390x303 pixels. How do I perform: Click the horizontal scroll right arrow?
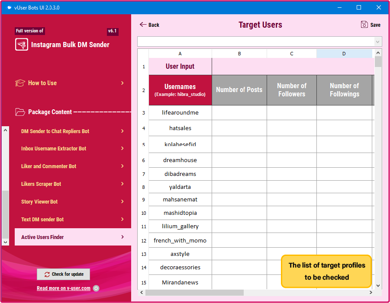coord(371,293)
